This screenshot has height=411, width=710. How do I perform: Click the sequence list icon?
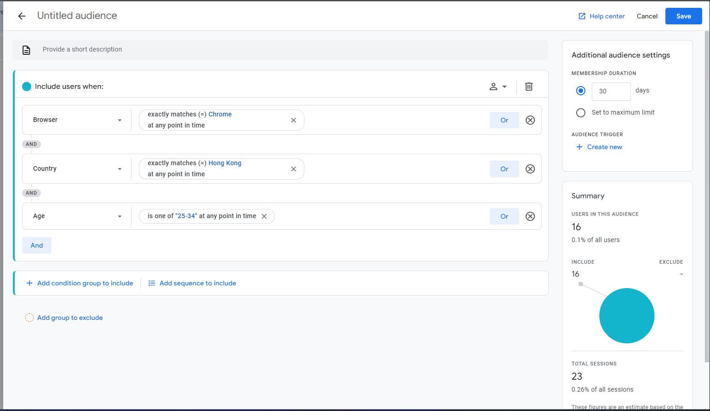[152, 283]
